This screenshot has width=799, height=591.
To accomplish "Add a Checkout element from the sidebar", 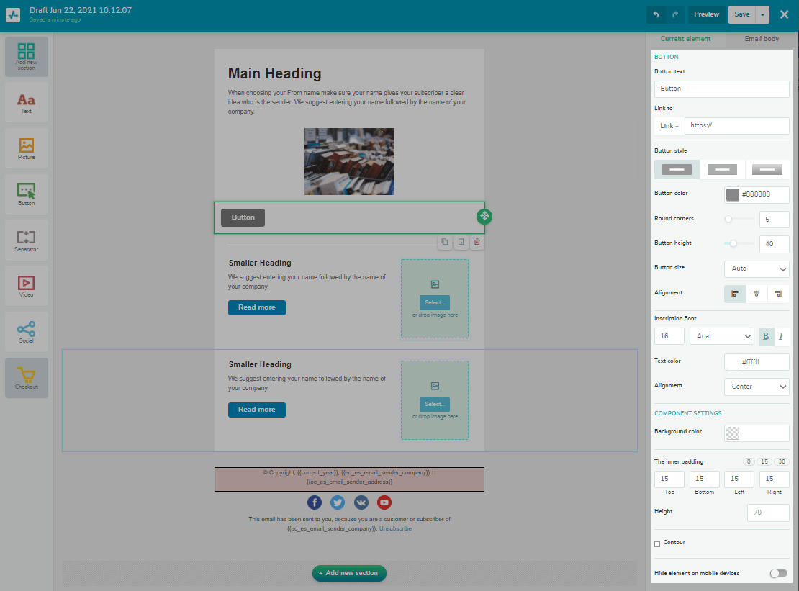I will click(x=27, y=378).
